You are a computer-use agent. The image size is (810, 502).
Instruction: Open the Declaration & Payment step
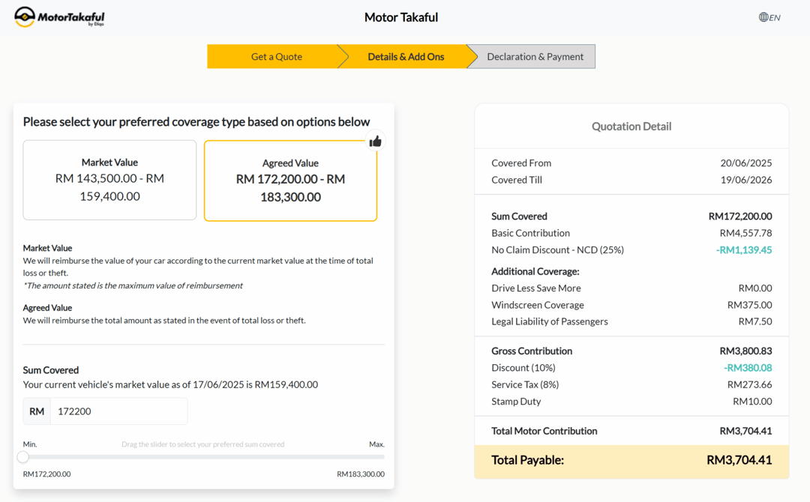(535, 57)
